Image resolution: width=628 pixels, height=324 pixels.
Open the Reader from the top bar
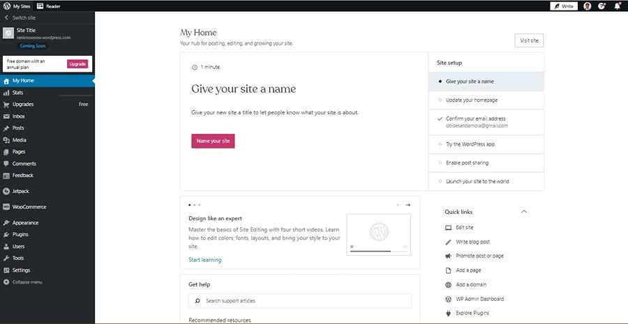48,6
